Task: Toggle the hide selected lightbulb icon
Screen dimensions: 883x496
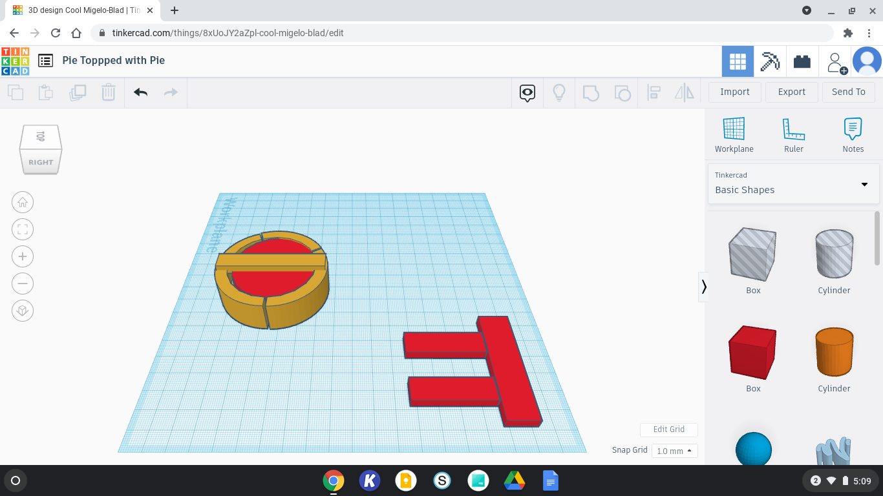Action: (x=559, y=92)
